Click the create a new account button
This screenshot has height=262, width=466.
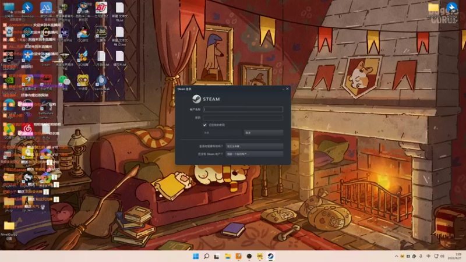[254, 154]
